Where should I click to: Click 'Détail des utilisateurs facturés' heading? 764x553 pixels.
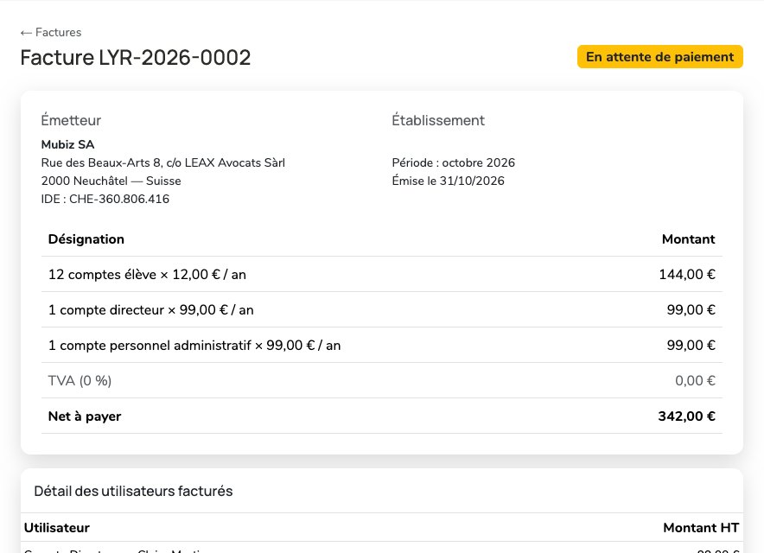coord(133,491)
